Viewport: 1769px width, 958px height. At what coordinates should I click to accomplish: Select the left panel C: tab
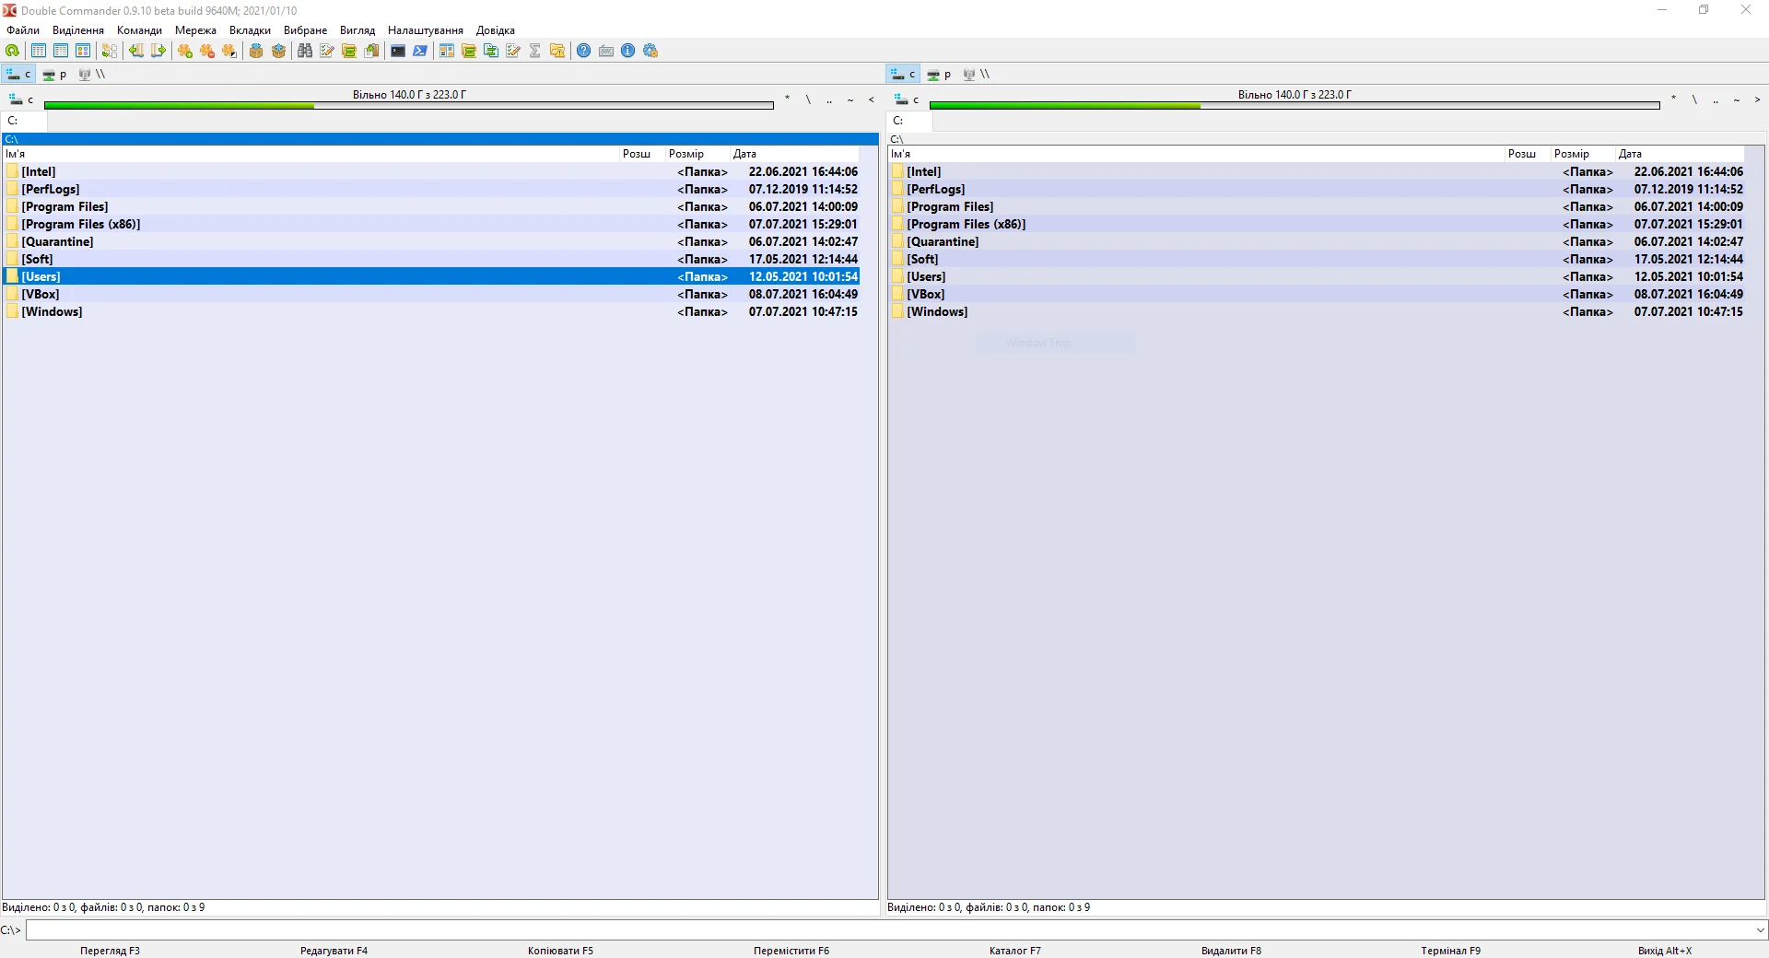pyautogui.click(x=24, y=121)
